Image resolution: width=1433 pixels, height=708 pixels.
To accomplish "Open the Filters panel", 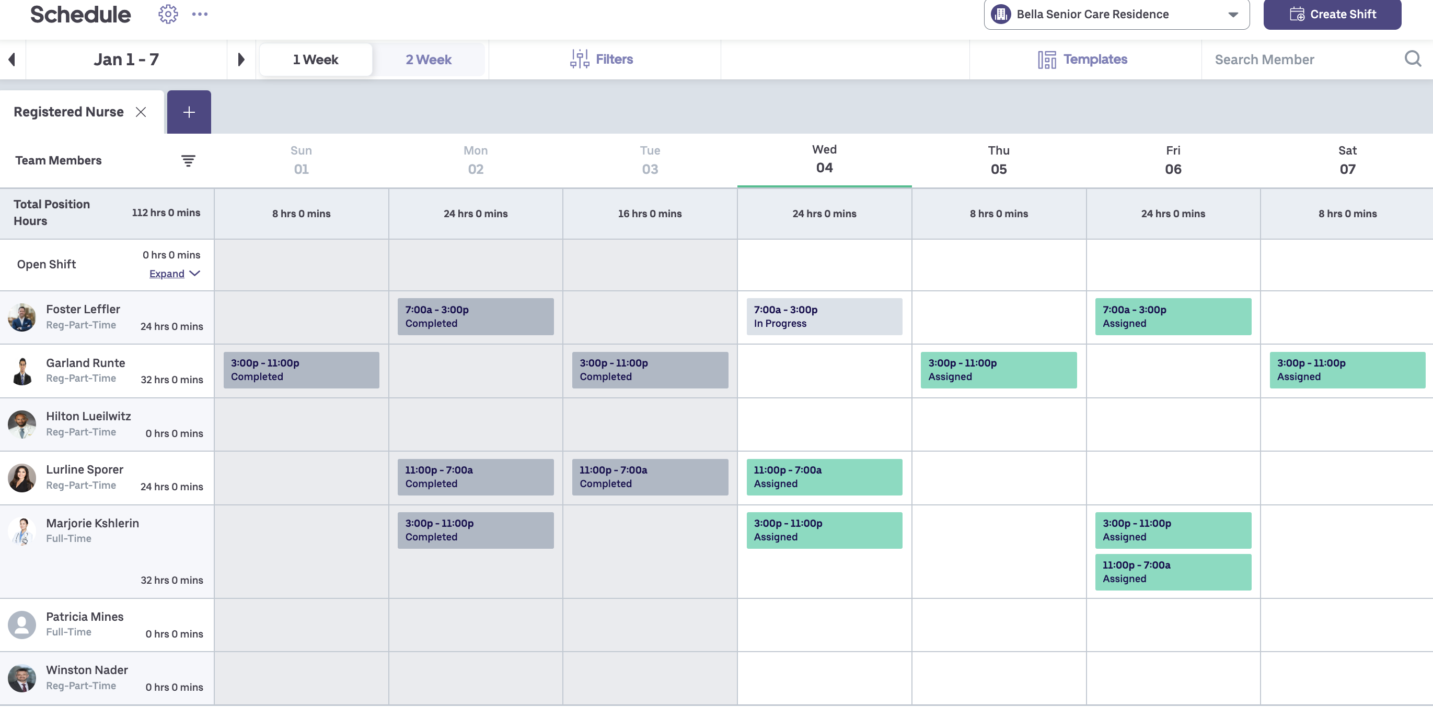I will pos(603,59).
